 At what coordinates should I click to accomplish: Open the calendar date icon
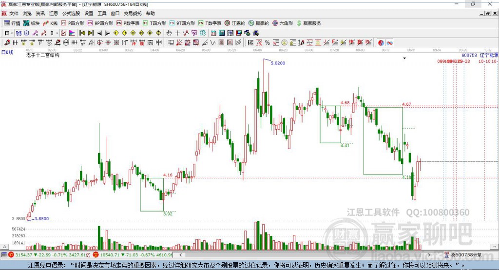point(213,33)
